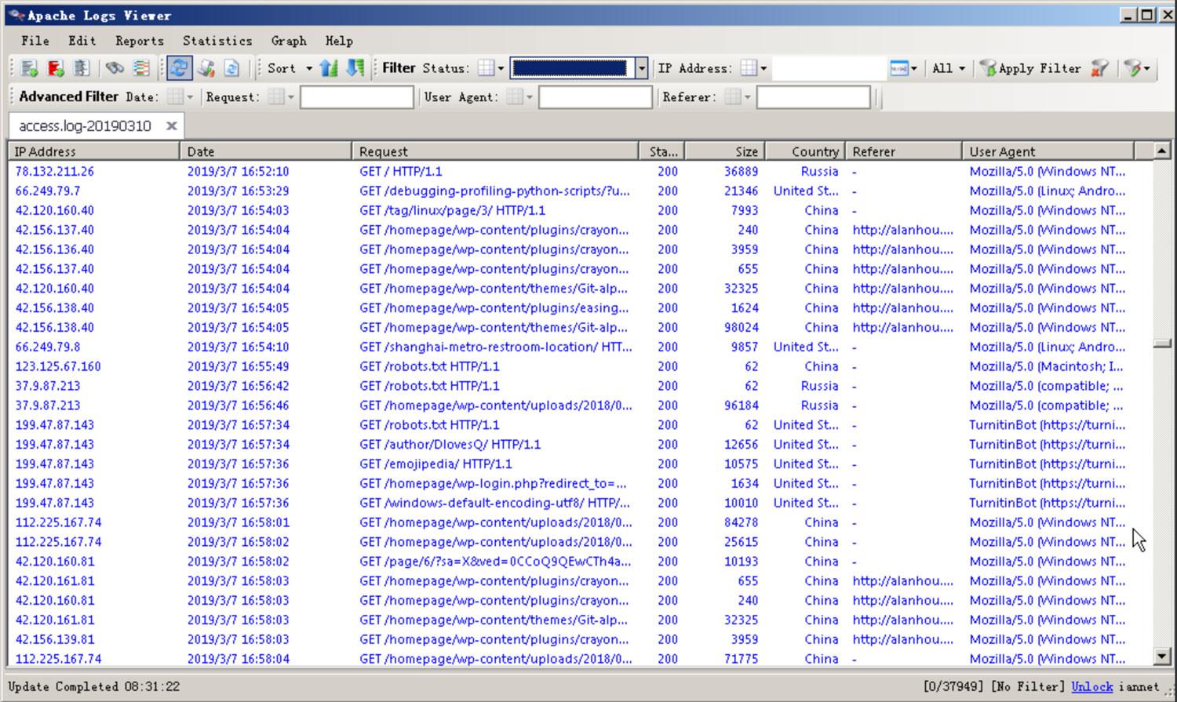Click the User Agent filter grid icon
The height and width of the screenshot is (702, 1177).
(515, 97)
